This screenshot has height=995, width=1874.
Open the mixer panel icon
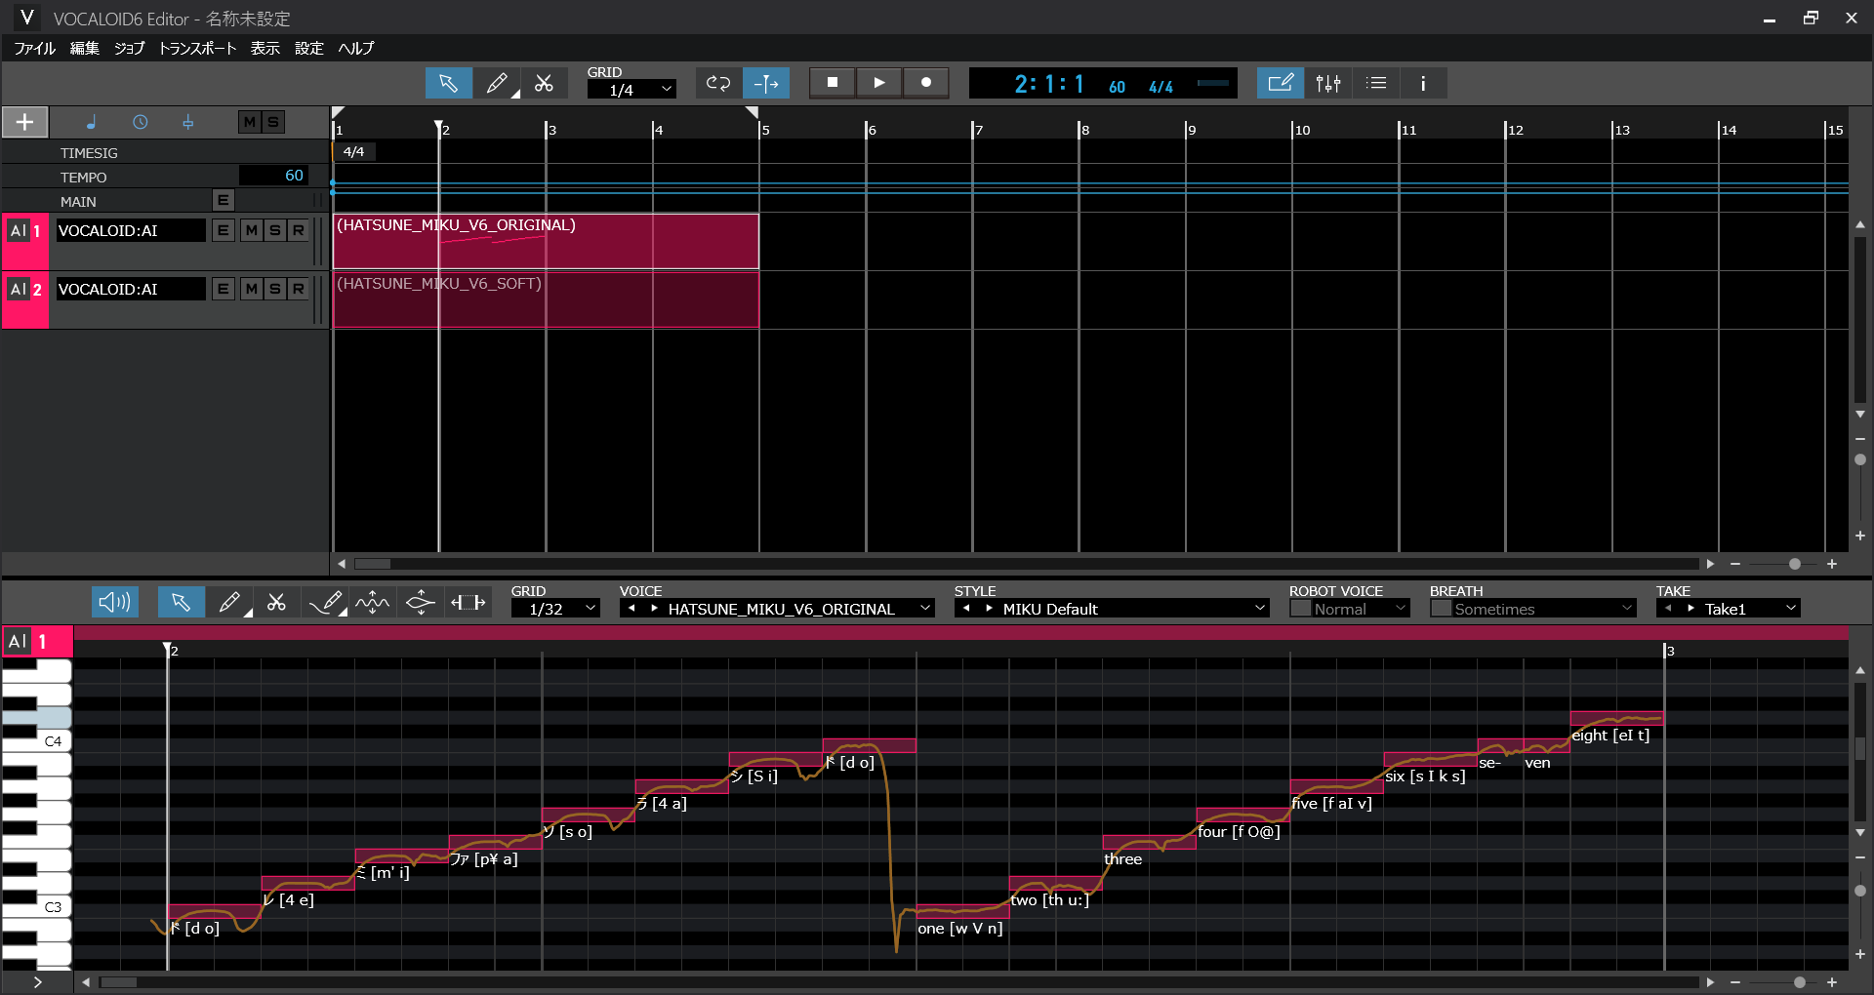pos(1327,83)
